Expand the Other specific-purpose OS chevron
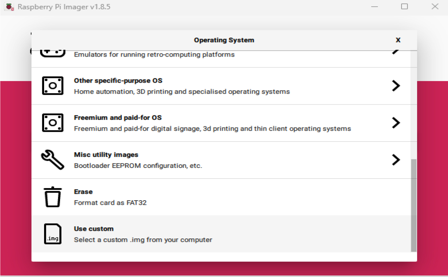This screenshot has height=277, width=448. coord(396,86)
